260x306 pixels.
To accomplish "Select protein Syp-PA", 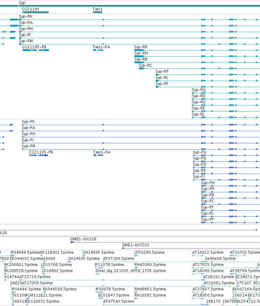I will [28, 128].
